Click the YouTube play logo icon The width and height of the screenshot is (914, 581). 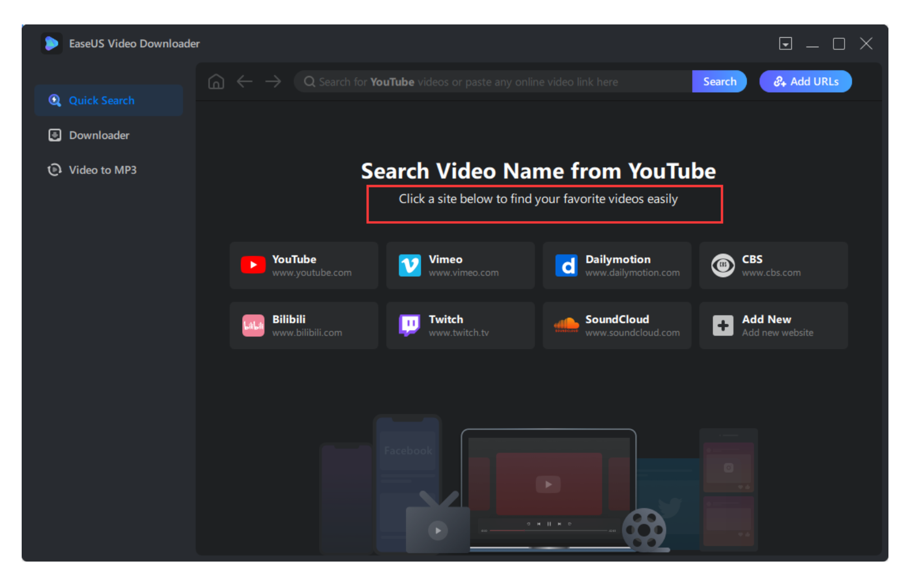(x=253, y=265)
